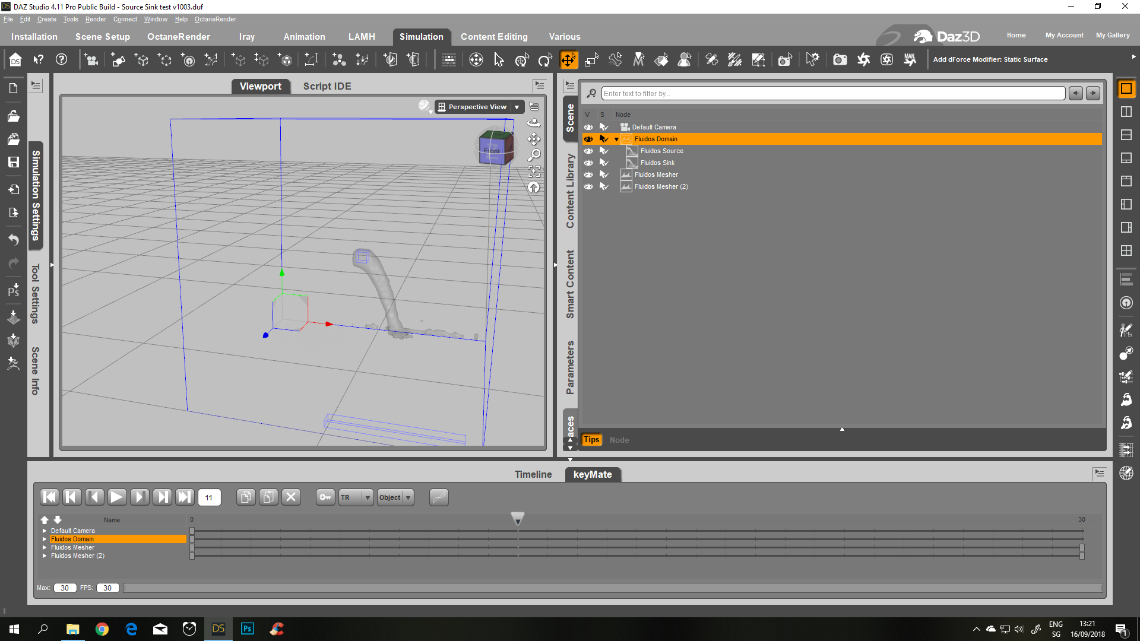Open the Render menu
1140x641 pixels.
tap(95, 19)
